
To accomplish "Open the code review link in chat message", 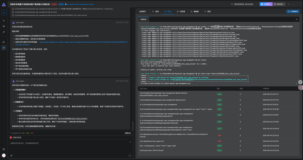I will coord(83,42).
